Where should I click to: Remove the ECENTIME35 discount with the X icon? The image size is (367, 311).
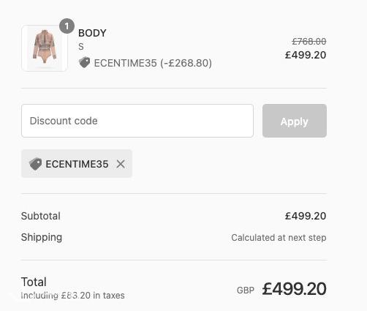(121, 164)
